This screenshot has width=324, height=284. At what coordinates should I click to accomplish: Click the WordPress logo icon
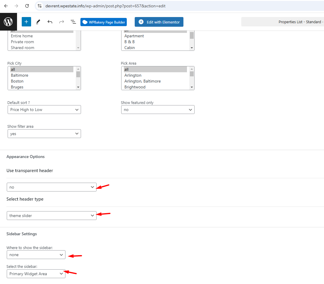[x=8, y=22]
